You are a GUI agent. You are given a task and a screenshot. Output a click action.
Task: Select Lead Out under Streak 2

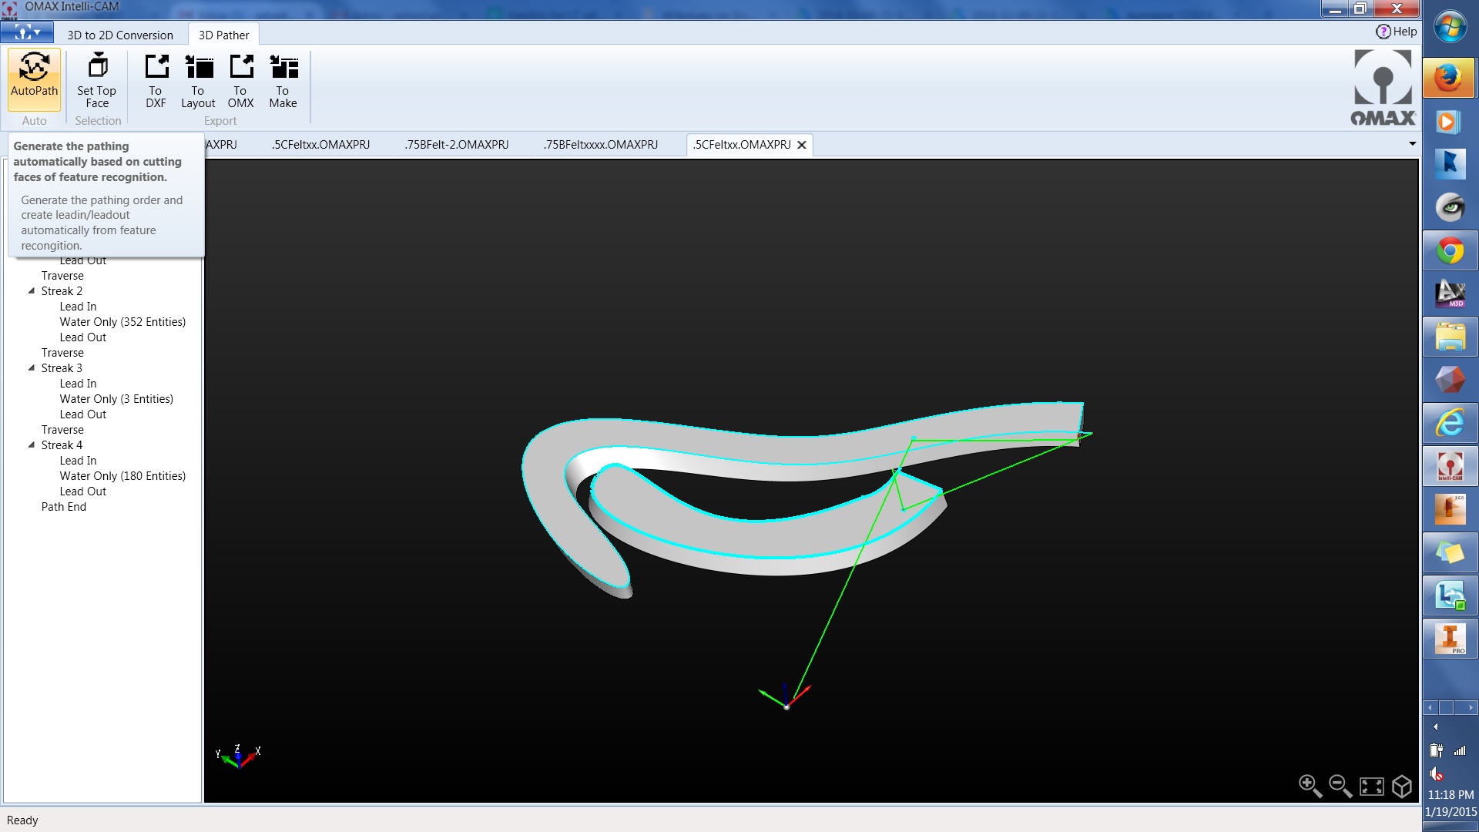(x=83, y=337)
